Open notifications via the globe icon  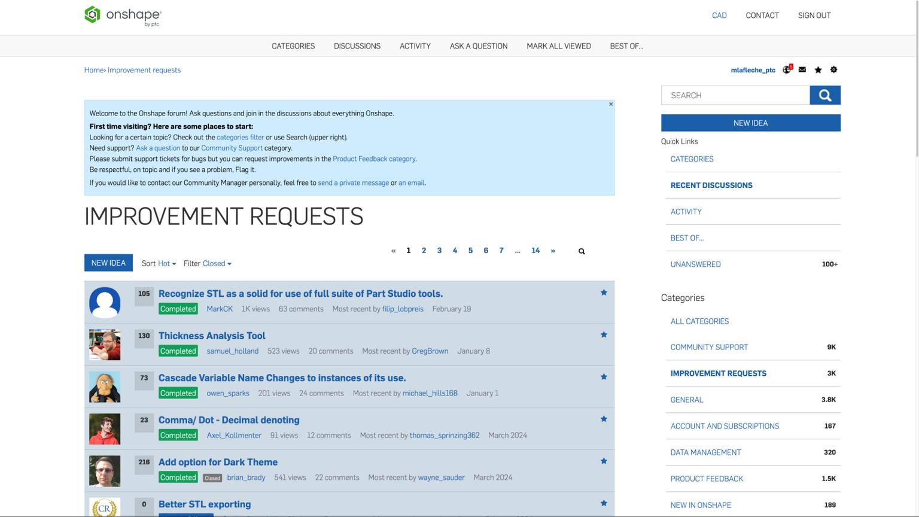[x=786, y=69]
